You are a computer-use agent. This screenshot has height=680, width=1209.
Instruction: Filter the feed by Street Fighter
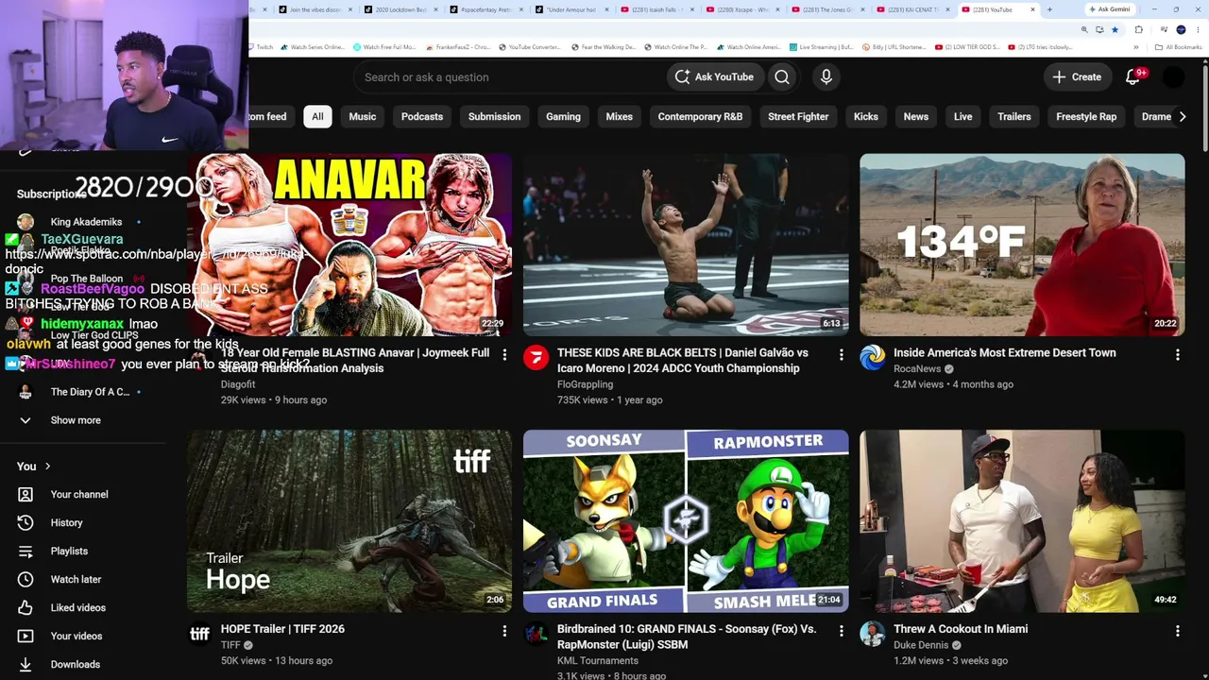(798, 116)
